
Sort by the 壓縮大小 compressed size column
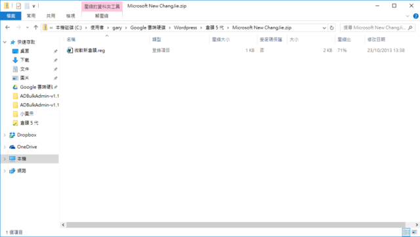click(220, 39)
